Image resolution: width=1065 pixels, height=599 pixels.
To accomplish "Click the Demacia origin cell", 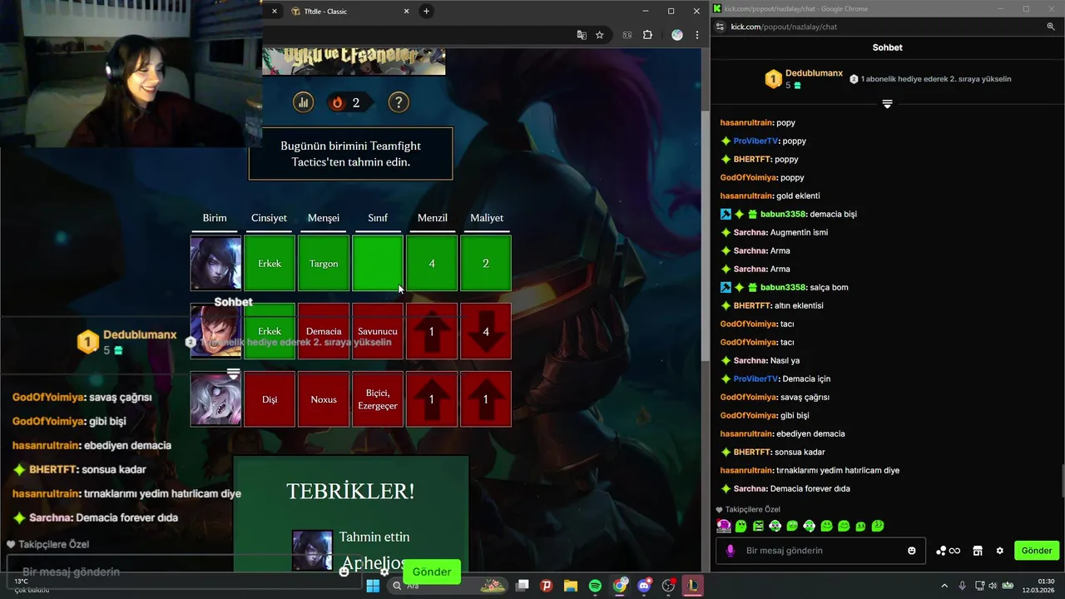I will (x=324, y=331).
